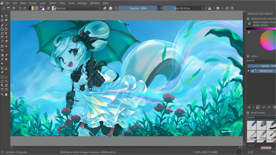
Task: Select the Calligraphy tool
Action: pyautogui.click(x=6, y=21)
